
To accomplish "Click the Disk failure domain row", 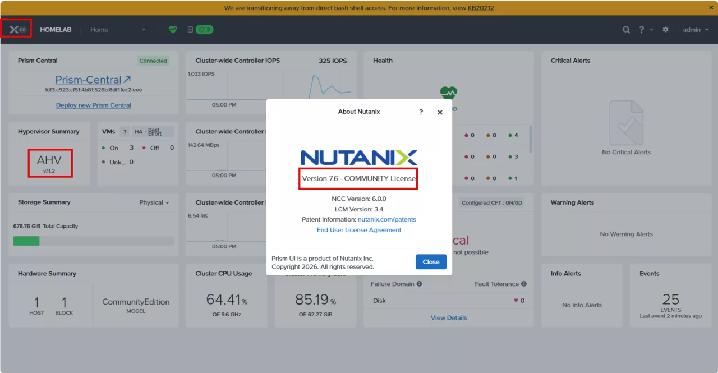I will click(x=449, y=301).
